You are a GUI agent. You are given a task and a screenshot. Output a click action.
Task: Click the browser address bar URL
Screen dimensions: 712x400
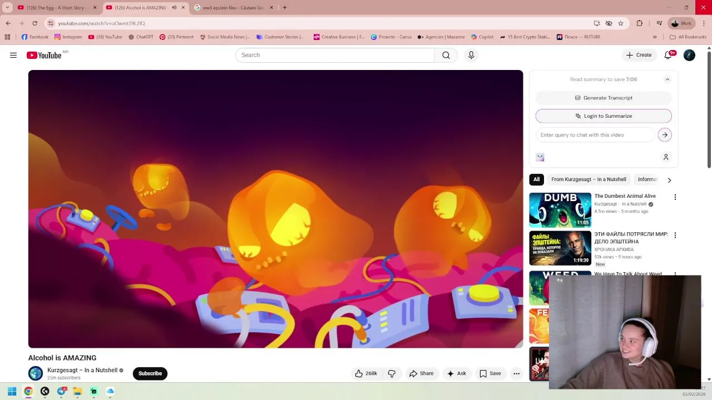(101, 23)
